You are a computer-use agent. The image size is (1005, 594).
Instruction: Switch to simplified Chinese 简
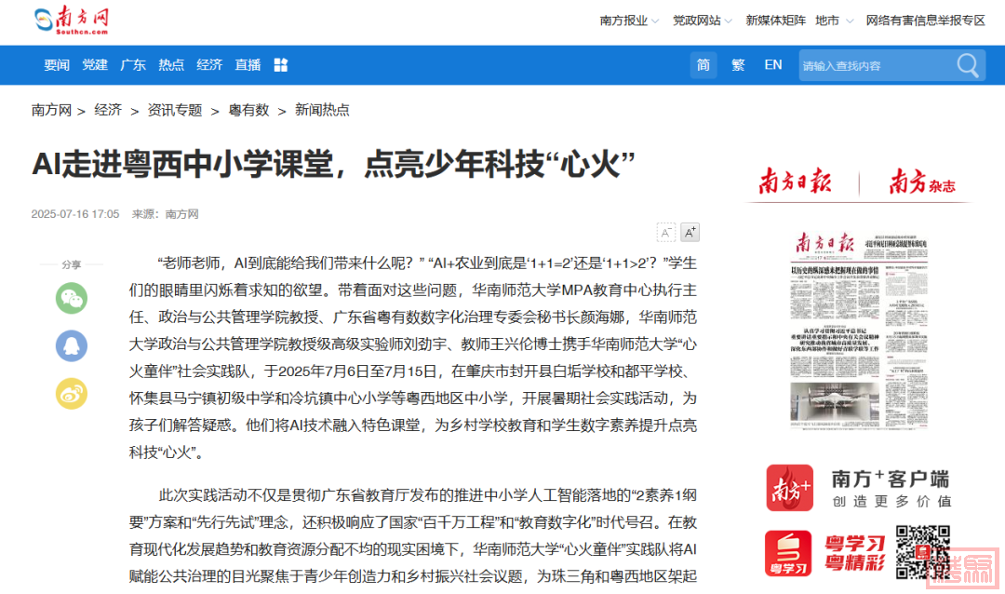(x=703, y=65)
